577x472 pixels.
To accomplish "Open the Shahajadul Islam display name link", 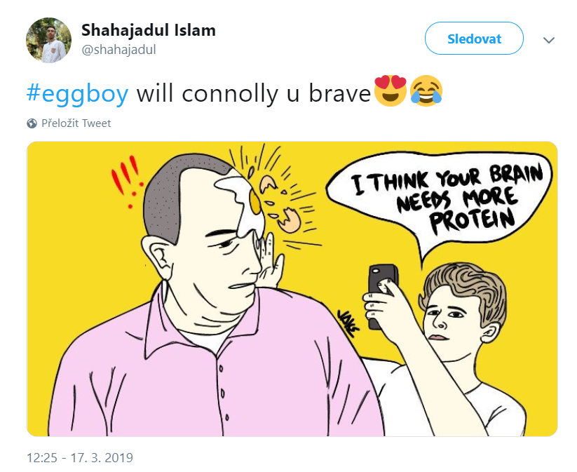I will [x=149, y=30].
